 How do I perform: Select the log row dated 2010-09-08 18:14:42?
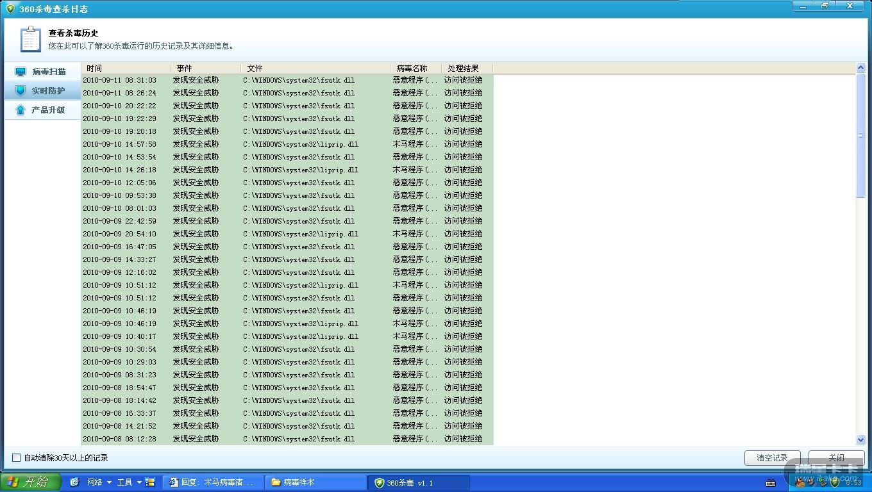pyautogui.click(x=287, y=400)
